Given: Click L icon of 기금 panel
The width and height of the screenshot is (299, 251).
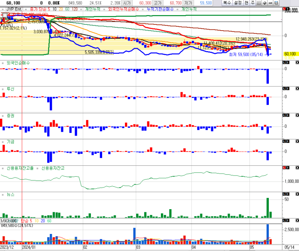Looking at the screenshot, I should click(284, 141).
